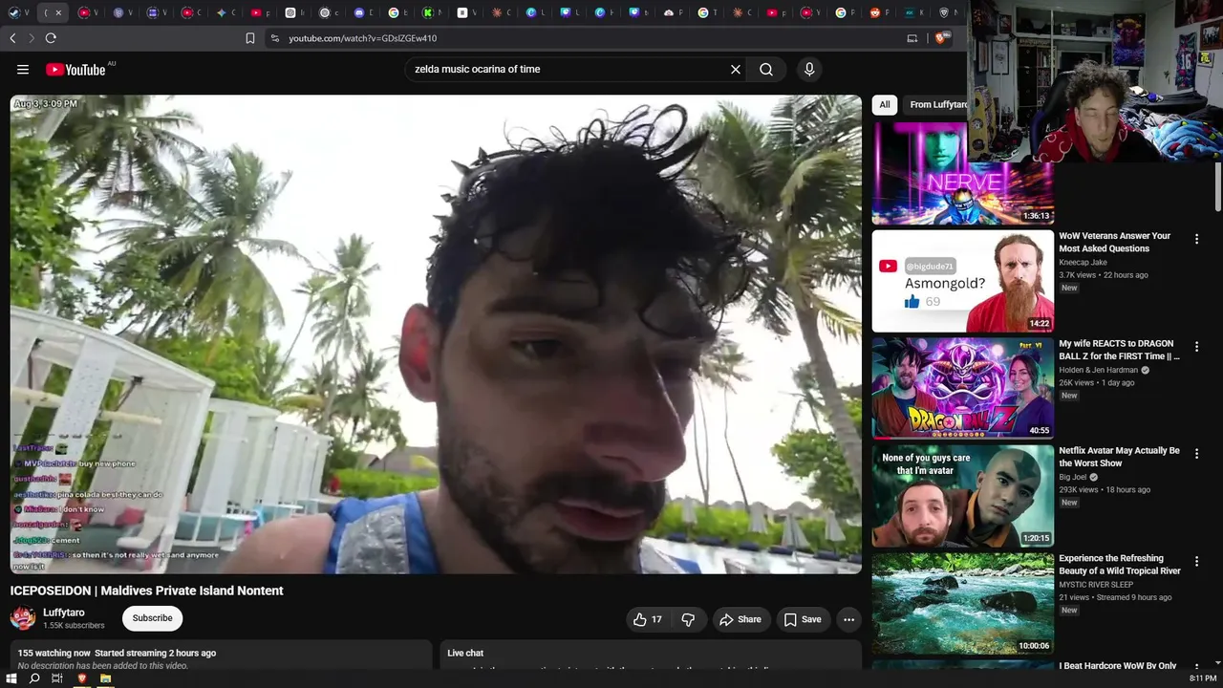Save the video with the Save button
Viewport: 1223px width, 688px height.
(803, 619)
